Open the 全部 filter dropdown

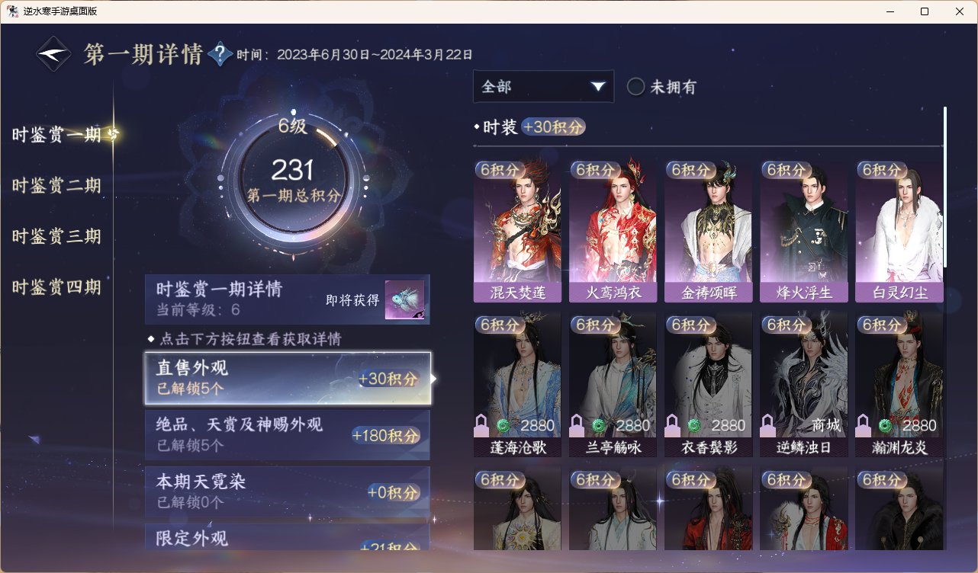click(x=543, y=86)
